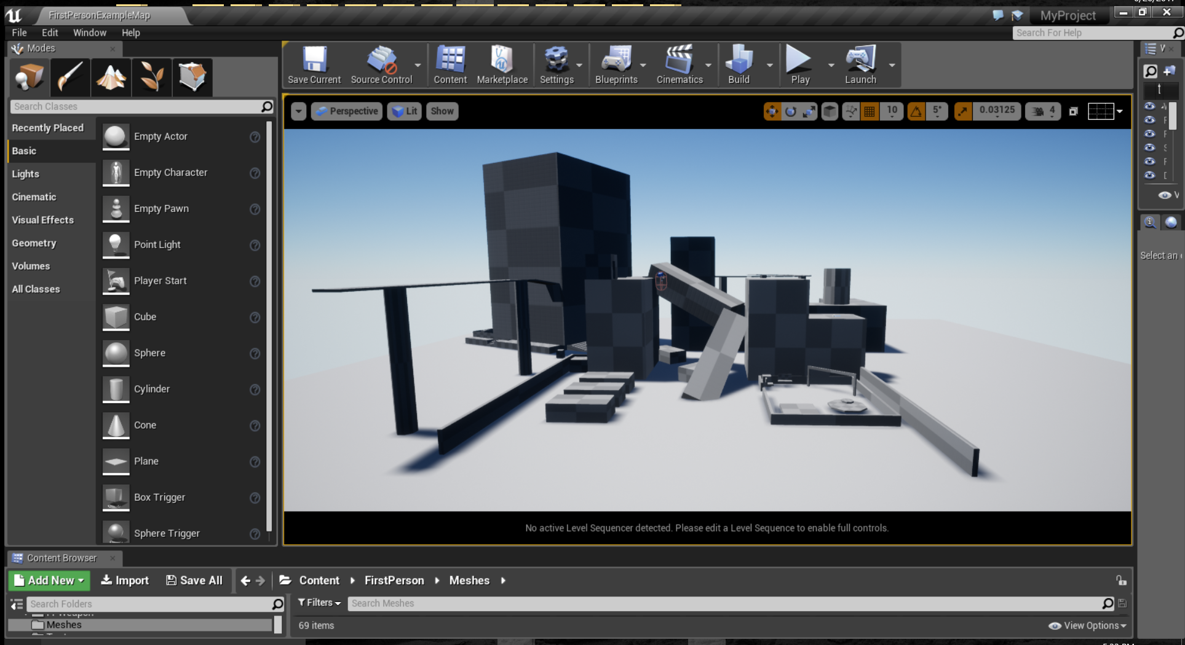The image size is (1185, 645).
Task: Click the World Settings globe icon
Action: tap(1171, 222)
